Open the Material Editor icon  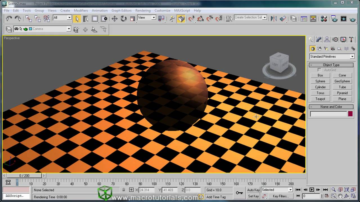pos(324,19)
